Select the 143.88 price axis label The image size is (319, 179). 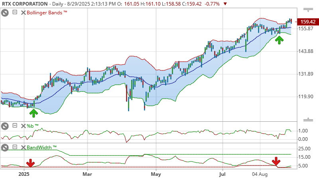click(306, 51)
